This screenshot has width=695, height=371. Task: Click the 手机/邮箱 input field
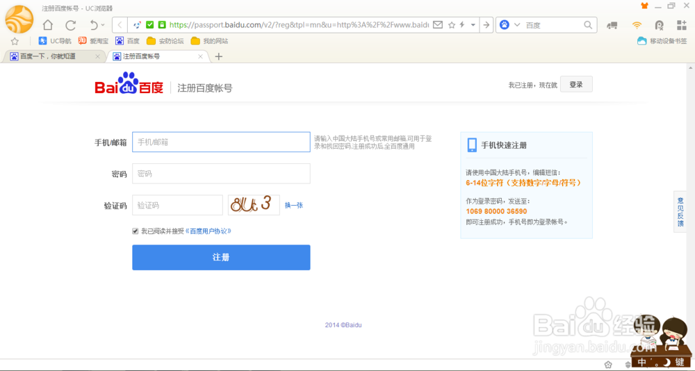pos(221,142)
